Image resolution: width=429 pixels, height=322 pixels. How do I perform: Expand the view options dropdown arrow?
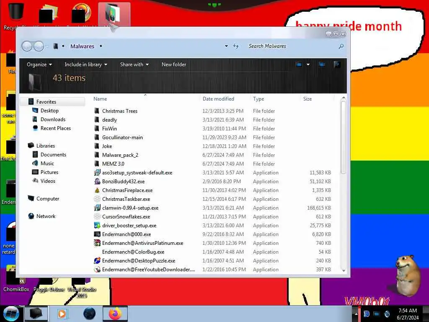(308, 65)
